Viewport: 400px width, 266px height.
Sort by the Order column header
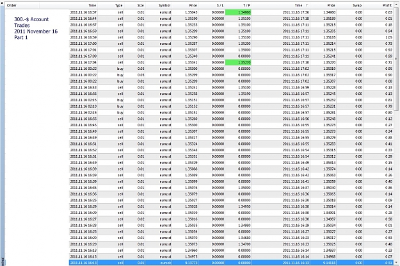tap(12, 5)
